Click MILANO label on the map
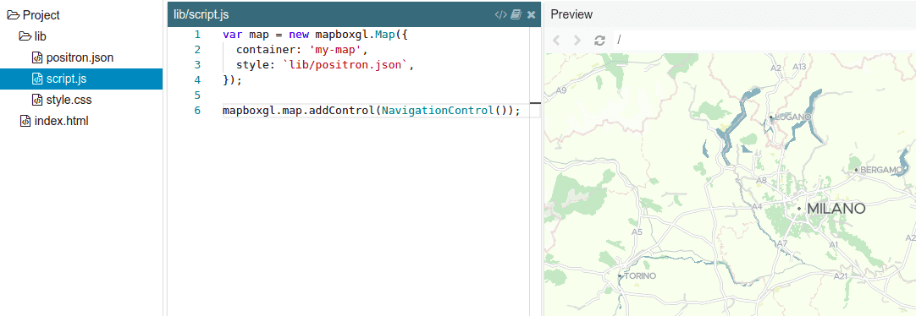The width and height of the screenshot is (916, 316). point(836,209)
